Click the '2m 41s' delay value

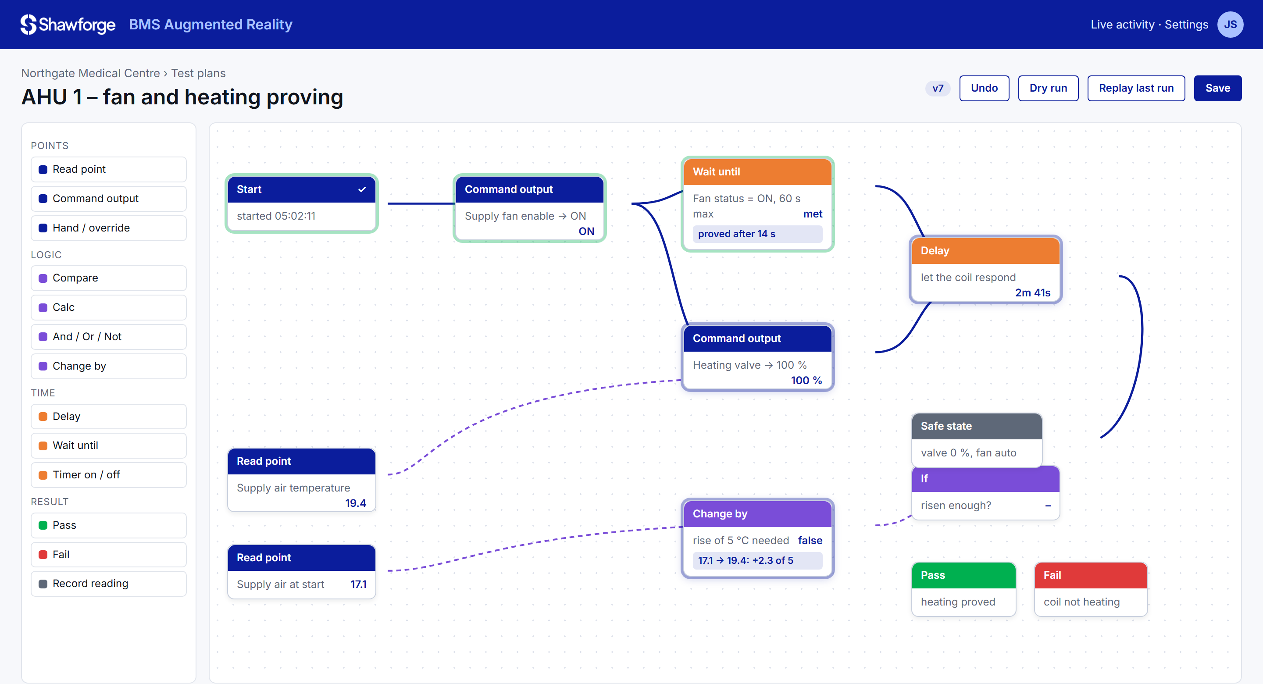(1033, 293)
